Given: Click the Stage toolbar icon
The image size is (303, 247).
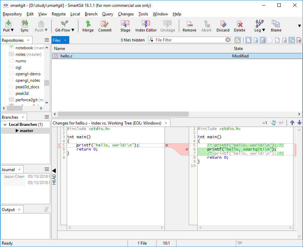Looking at the screenshot, I should click(125, 26).
